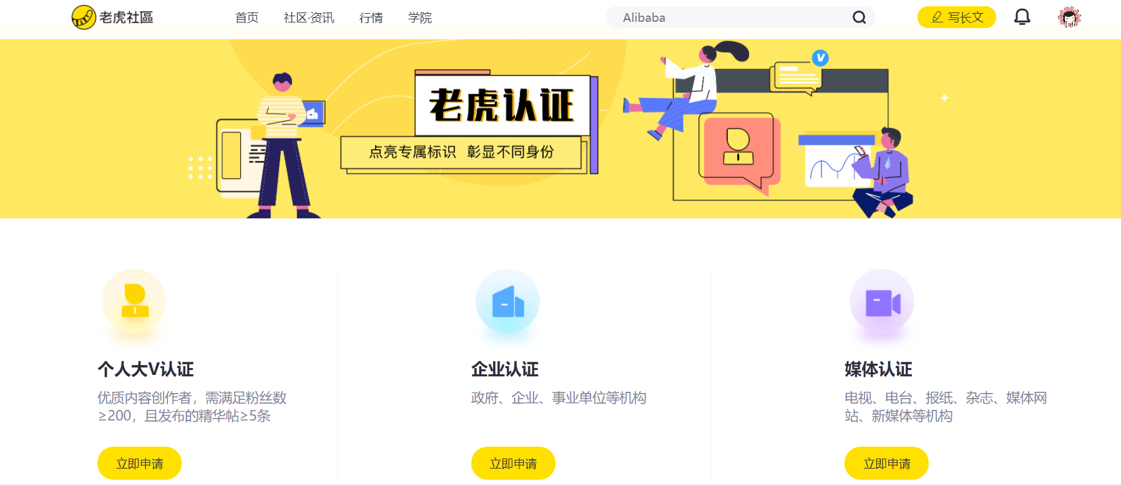
Task: Apply now under 企业认证
Action: pyautogui.click(x=513, y=464)
